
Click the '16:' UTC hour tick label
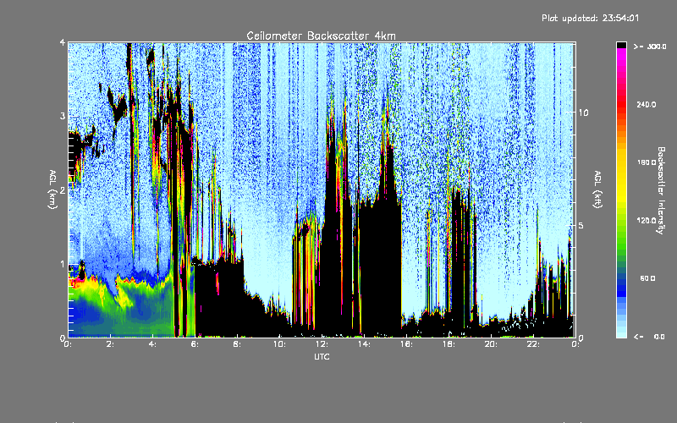406,344
